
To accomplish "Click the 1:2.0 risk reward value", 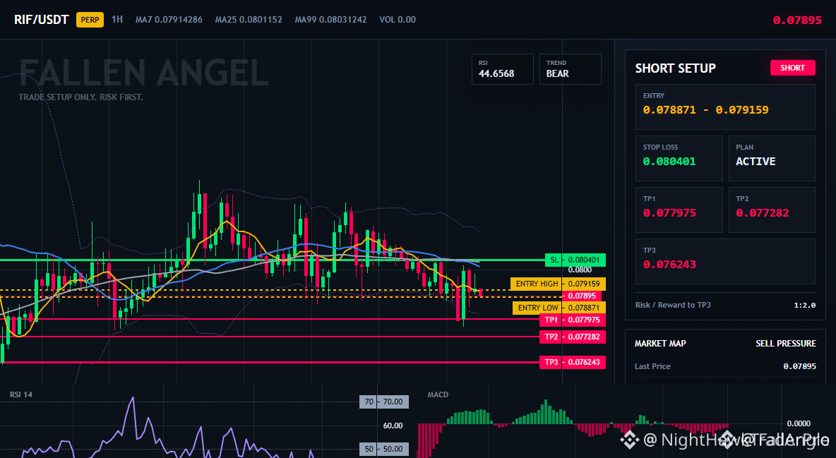I will coord(804,306).
